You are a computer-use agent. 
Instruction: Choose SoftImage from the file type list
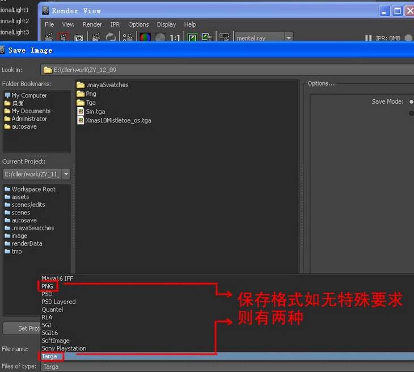click(56, 341)
